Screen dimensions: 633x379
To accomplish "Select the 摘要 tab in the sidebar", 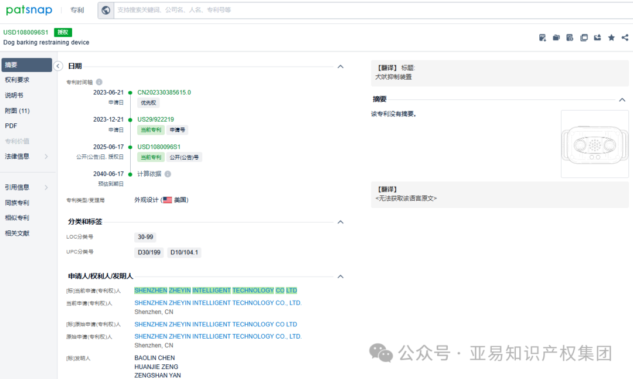I will click(26, 65).
